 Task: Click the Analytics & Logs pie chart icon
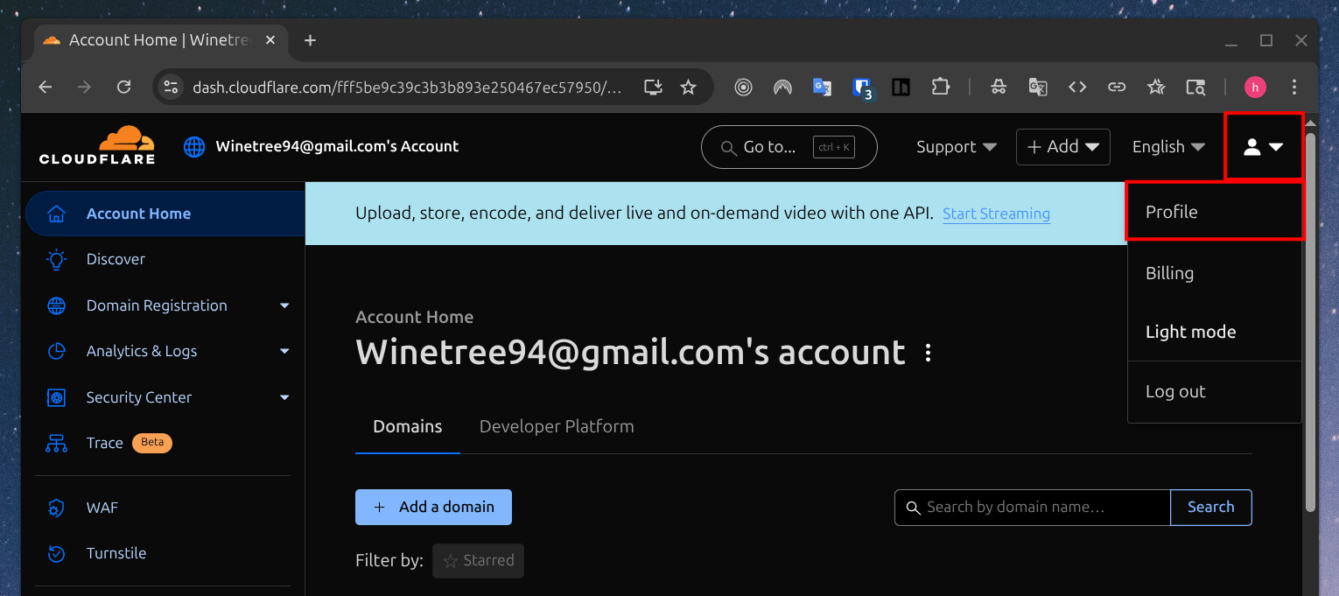[x=57, y=351]
